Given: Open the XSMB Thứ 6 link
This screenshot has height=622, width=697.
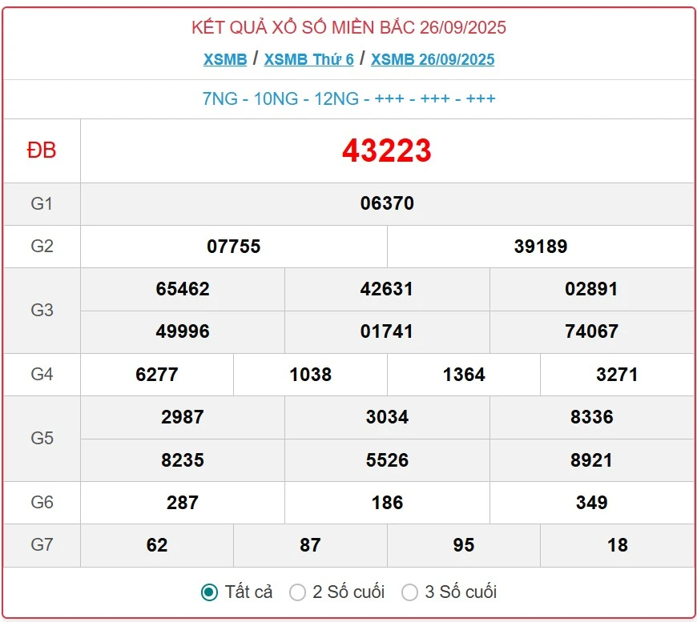Looking at the screenshot, I should (x=308, y=59).
